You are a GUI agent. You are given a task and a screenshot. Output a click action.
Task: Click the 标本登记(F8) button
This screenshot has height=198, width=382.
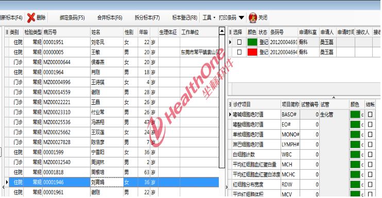[185, 17]
